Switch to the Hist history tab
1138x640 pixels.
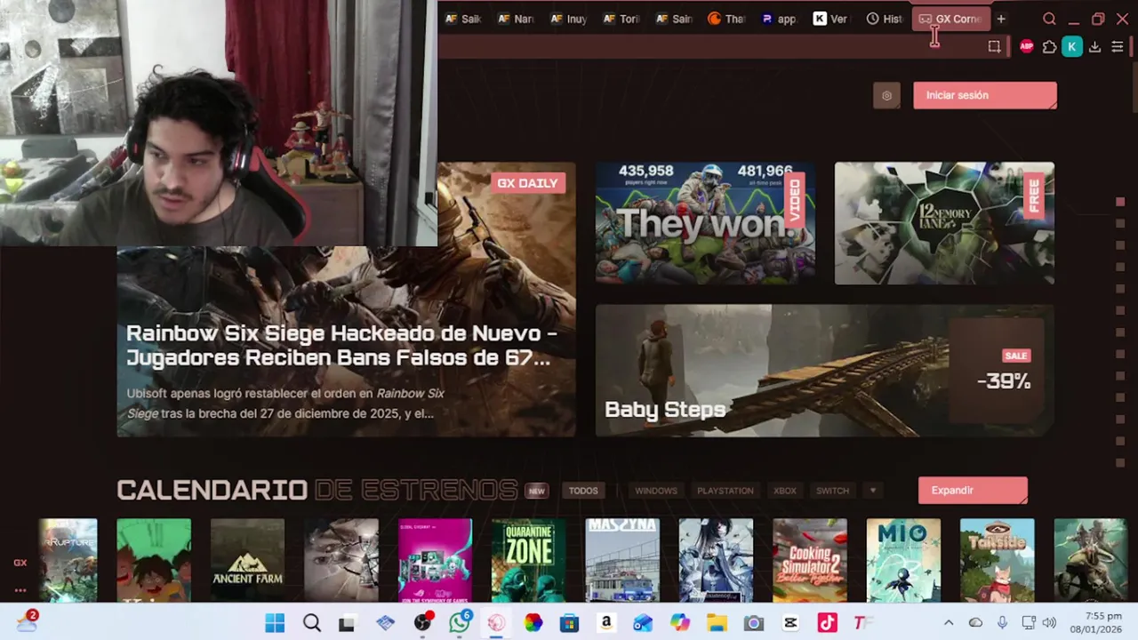[886, 19]
